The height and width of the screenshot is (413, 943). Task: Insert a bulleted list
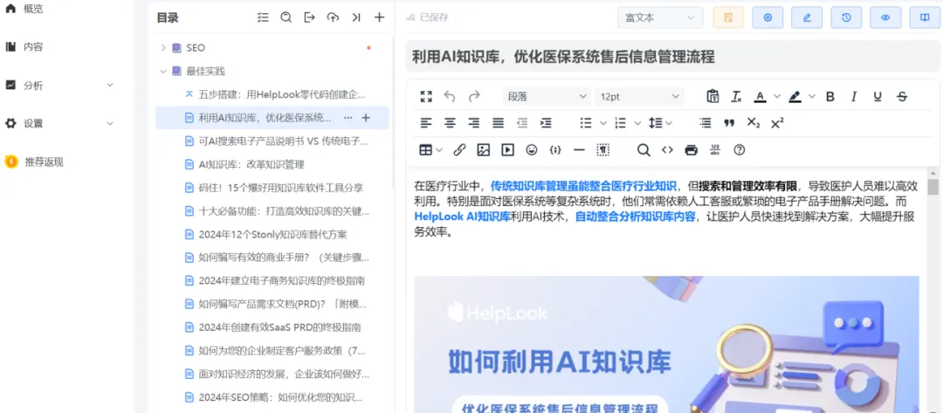[586, 123]
